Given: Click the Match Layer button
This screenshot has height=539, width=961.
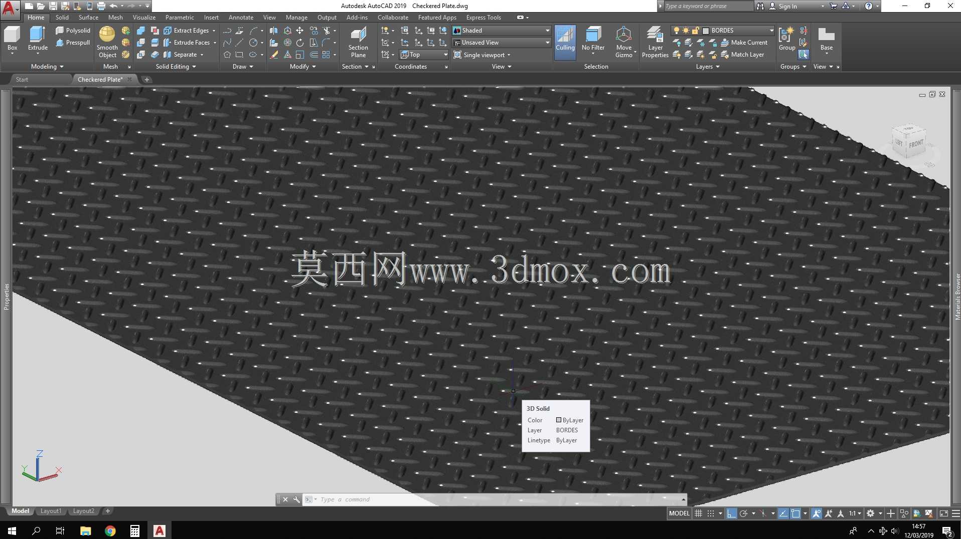Looking at the screenshot, I should coord(742,55).
